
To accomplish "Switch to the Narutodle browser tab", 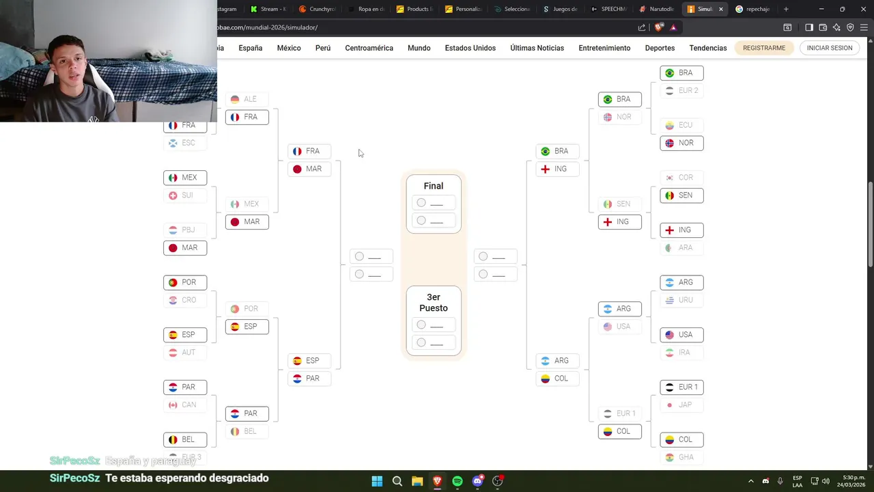I will (657, 9).
